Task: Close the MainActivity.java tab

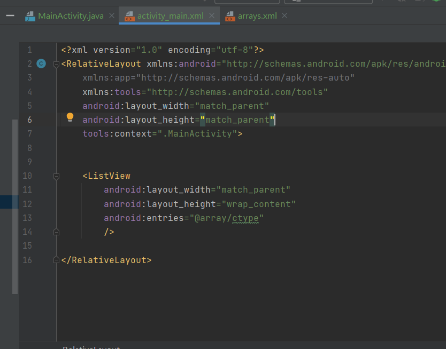Action: [111, 16]
